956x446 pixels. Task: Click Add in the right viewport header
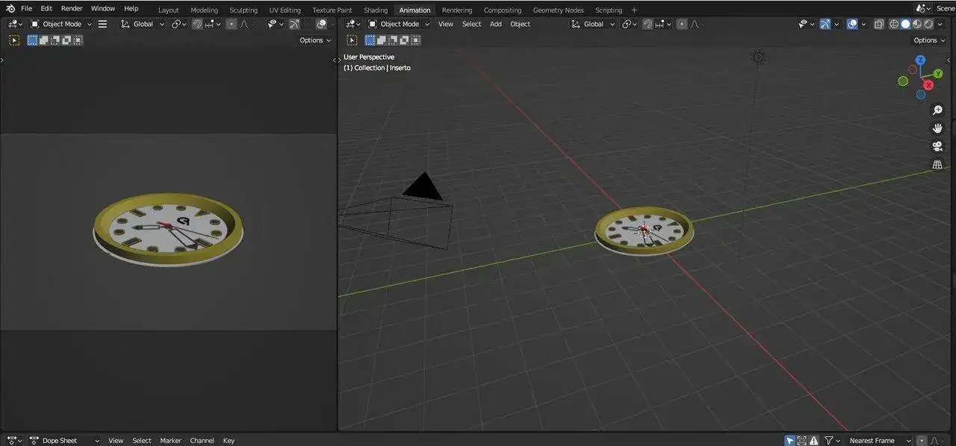(495, 24)
